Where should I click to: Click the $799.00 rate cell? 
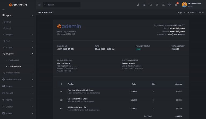click(134, 109)
